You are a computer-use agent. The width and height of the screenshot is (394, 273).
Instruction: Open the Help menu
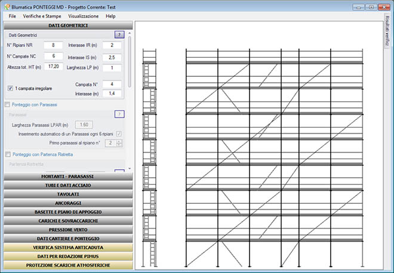click(x=110, y=16)
